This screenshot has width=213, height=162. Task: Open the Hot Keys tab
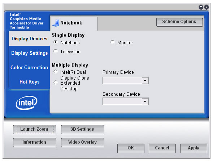pyautogui.click(x=29, y=82)
